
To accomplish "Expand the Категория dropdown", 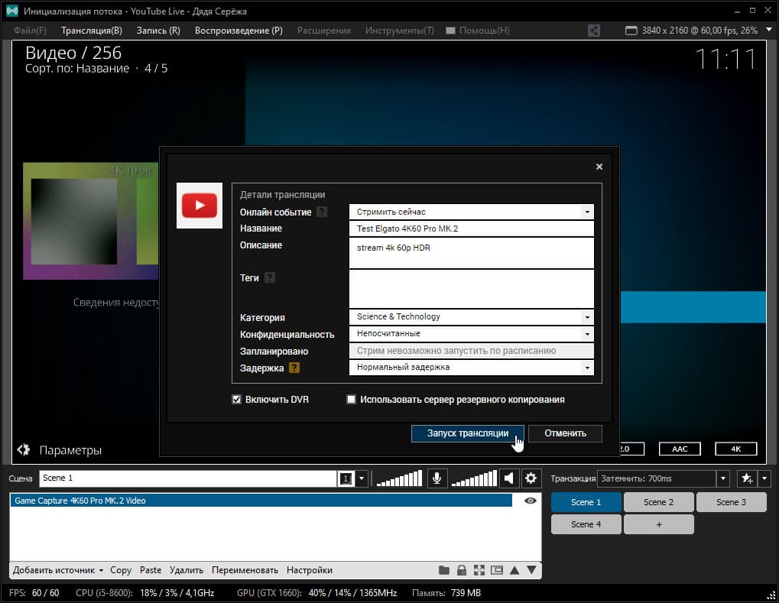I will click(586, 317).
